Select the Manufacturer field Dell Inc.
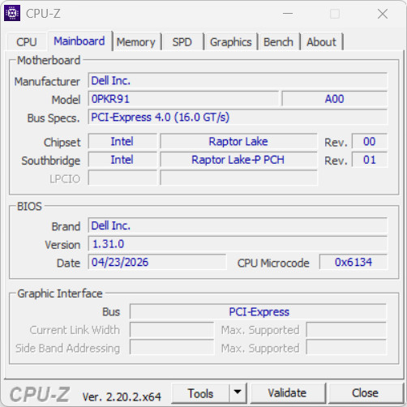This screenshot has height=407, width=407. tap(238, 80)
